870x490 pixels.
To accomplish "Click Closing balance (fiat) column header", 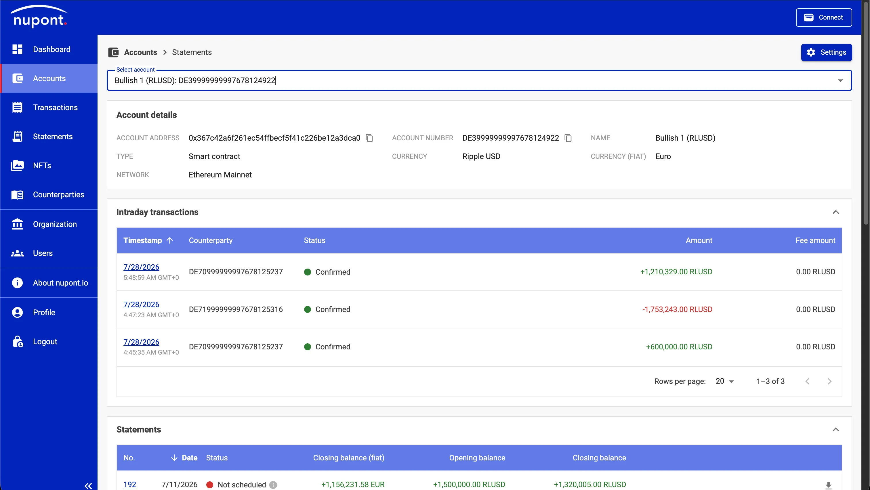I will click(x=348, y=458).
